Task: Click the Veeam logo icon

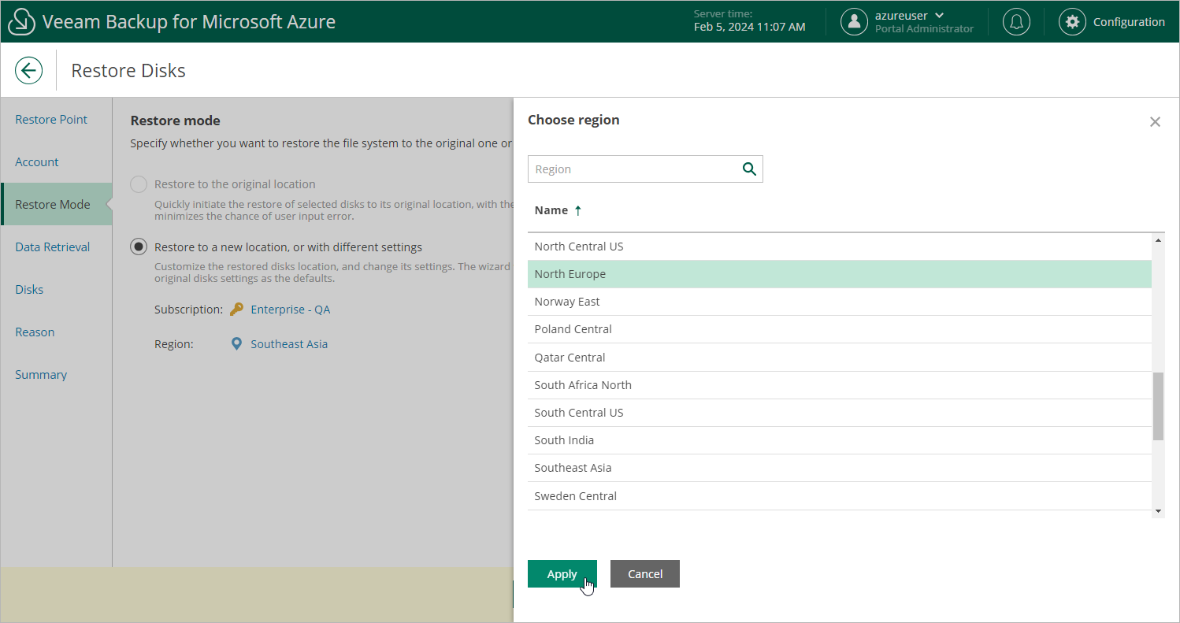Action: click(22, 22)
